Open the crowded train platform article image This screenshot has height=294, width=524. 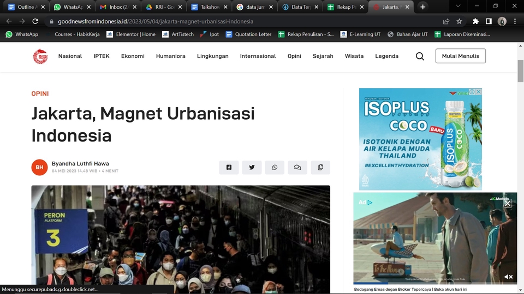[181, 240]
